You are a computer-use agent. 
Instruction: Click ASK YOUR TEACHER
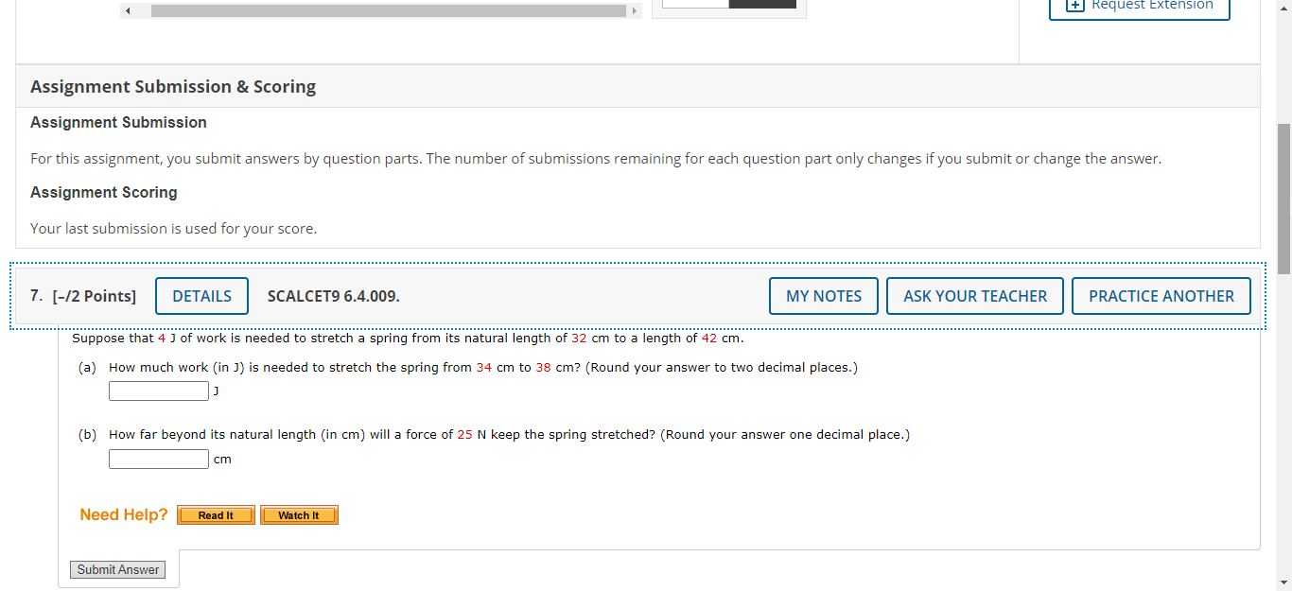pos(974,295)
